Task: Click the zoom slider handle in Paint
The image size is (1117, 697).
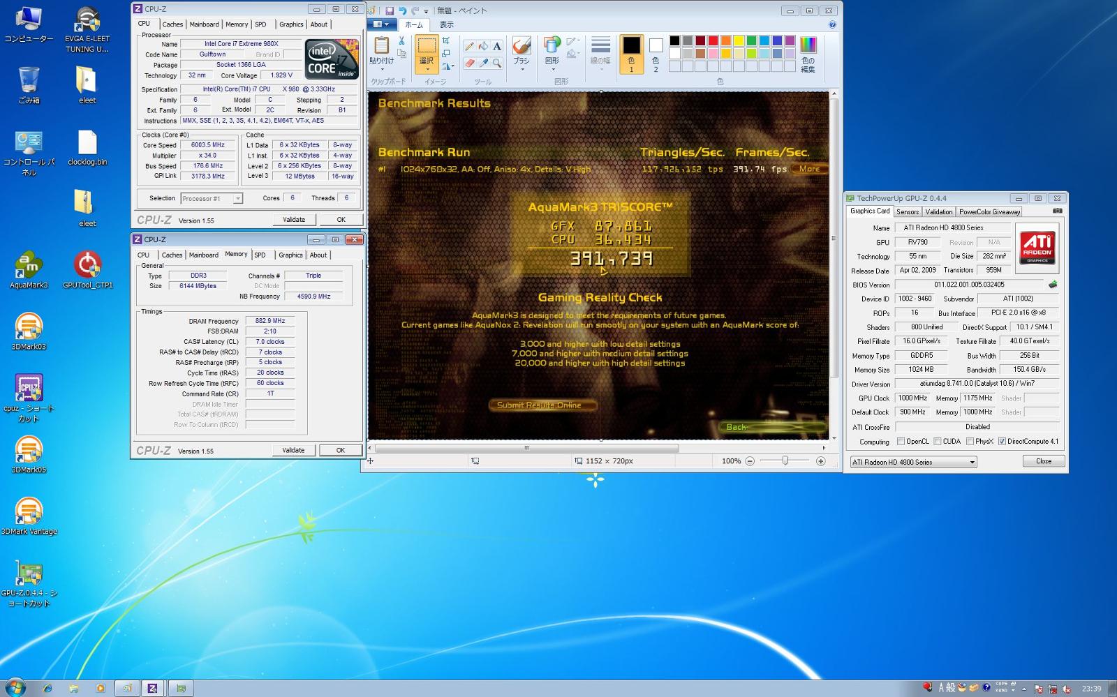Action: 785,461
